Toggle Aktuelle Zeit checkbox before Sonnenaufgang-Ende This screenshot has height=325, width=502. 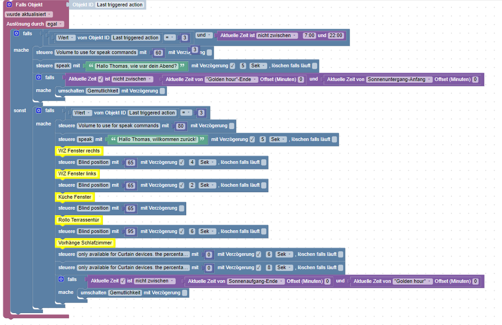click(x=123, y=281)
